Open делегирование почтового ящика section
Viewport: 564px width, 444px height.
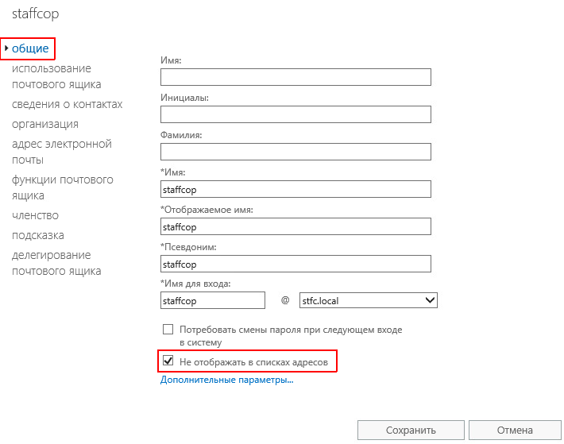(56, 263)
